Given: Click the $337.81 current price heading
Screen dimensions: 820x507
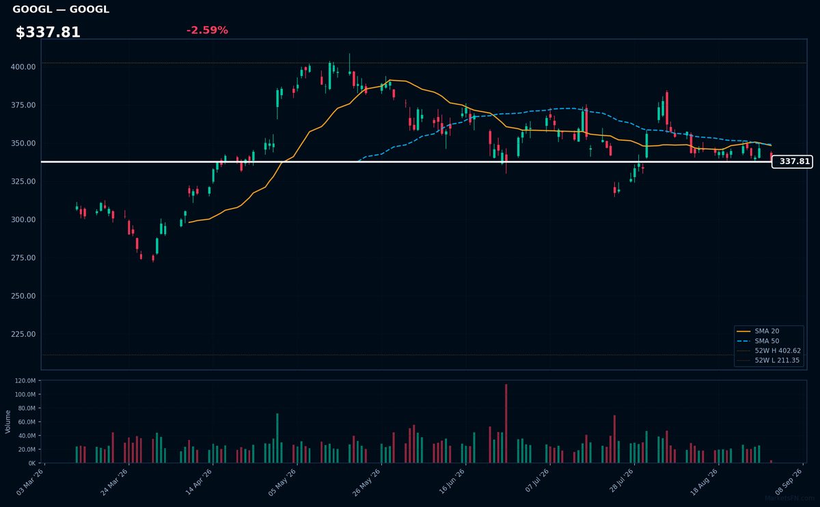Looking at the screenshot, I should (x=48, y=32).
